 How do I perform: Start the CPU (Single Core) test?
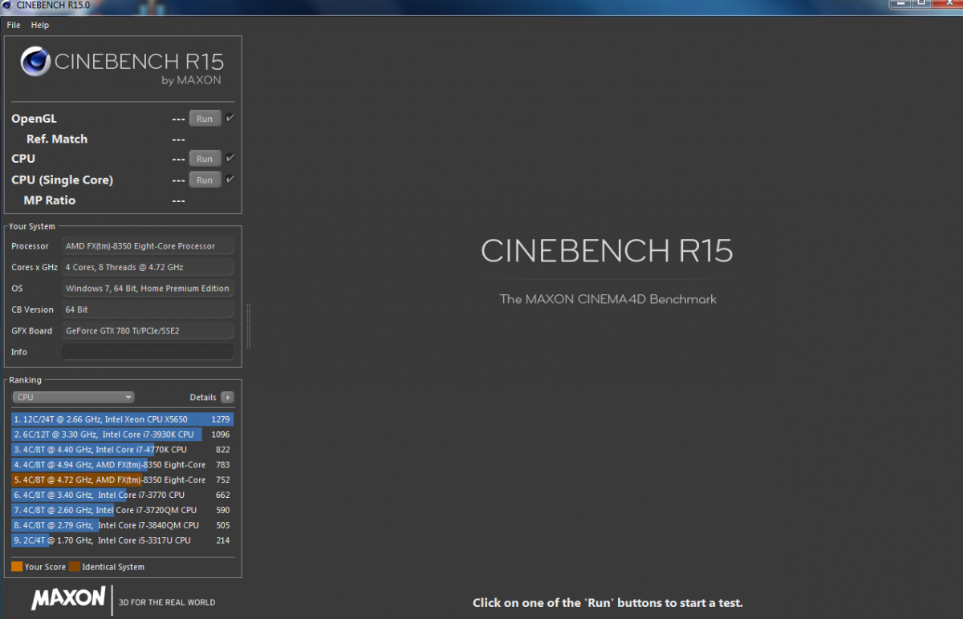[x=205, y=180]
